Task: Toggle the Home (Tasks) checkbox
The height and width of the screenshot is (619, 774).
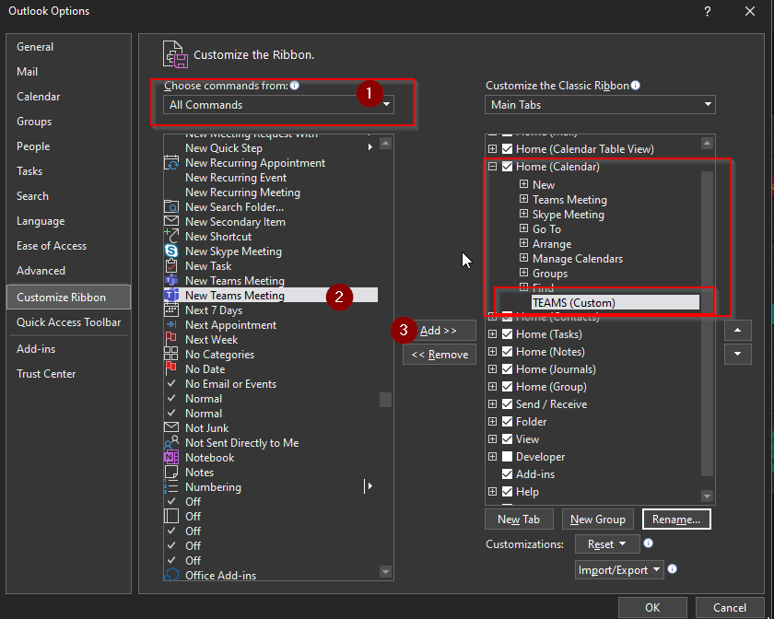Action: click(x=507, y=334)
